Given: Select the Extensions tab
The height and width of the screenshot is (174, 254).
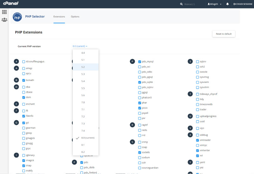Looking at the screenshot, I should [59, 16].
